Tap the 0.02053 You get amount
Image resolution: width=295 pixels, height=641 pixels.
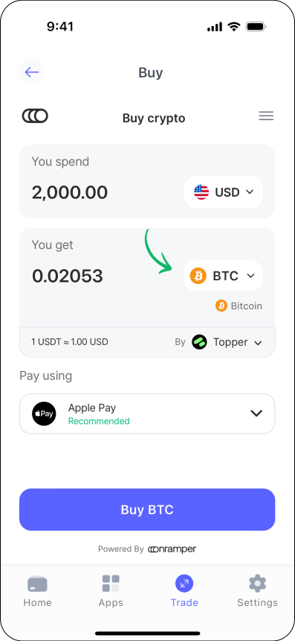[68, 277]
